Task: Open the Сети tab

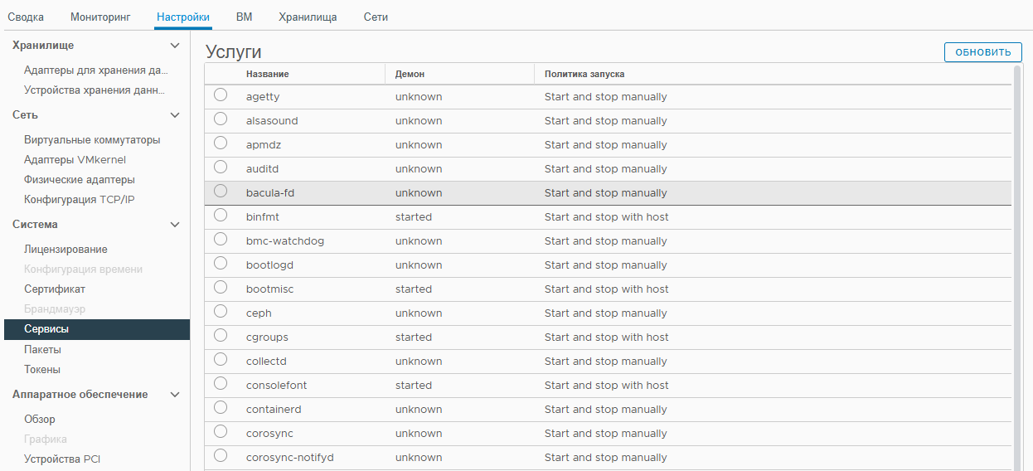Action: [x=376, y=17]
